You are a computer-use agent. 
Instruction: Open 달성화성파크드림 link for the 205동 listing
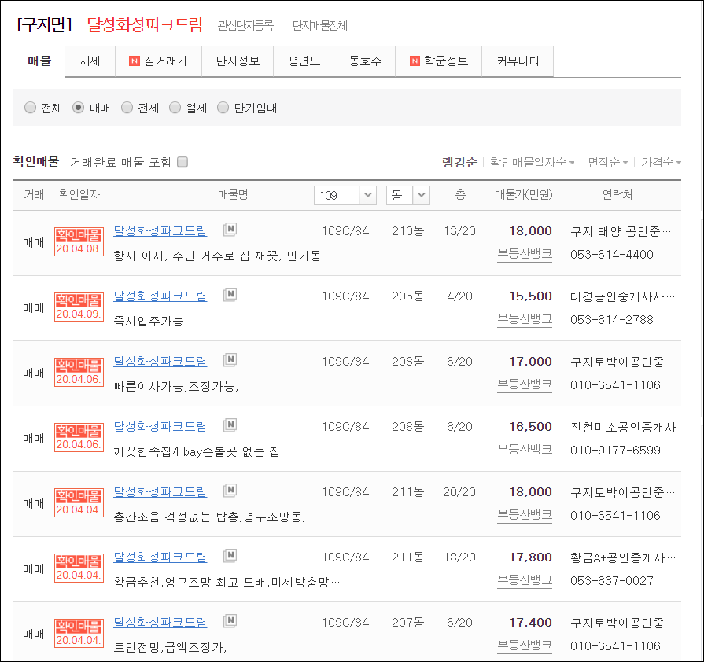(x=160, y=296)
